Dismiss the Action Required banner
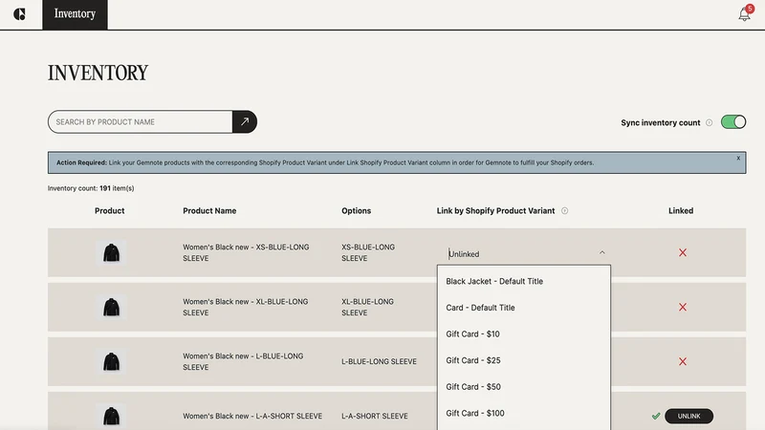Viewport: 765px width, 430px height. [738, 158]
